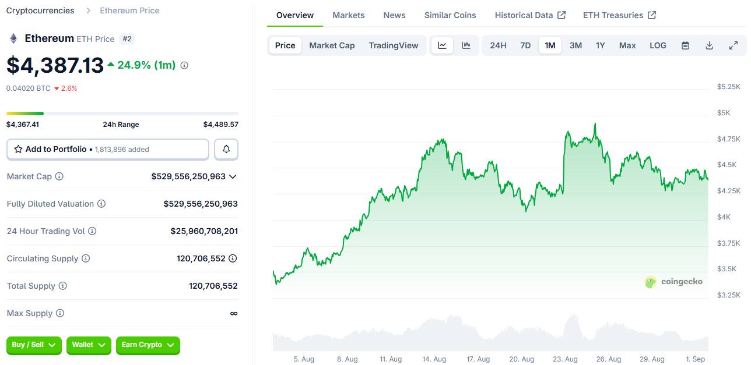Select TradingView chart mode
Screen dimensions: 751x365
[x=394, y=45]
